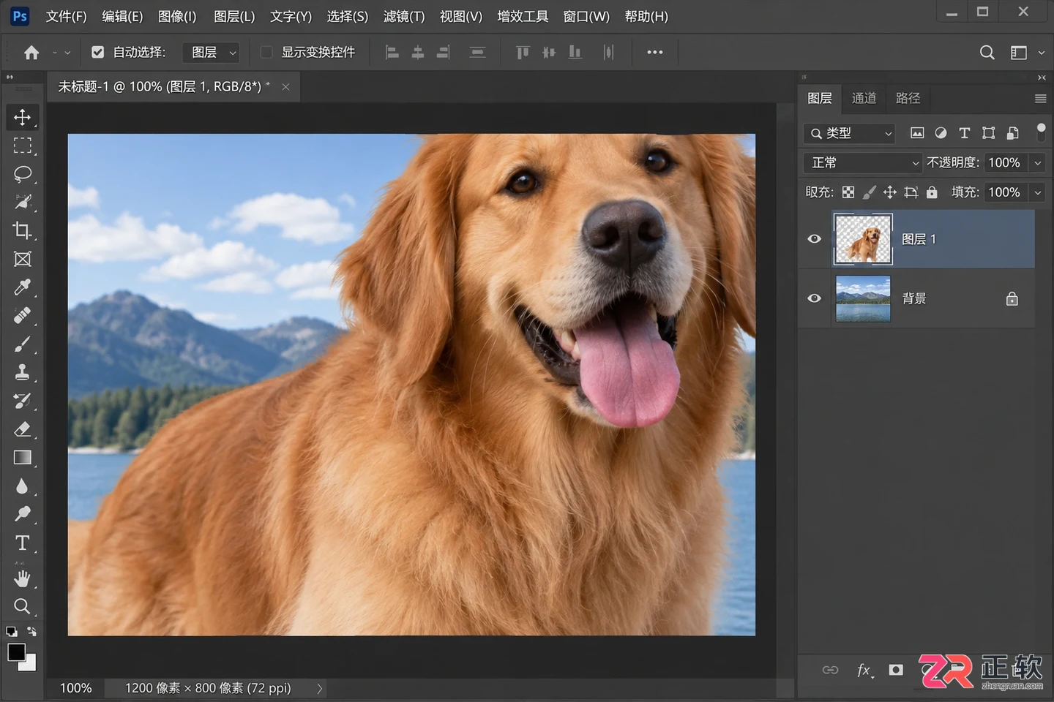Open the 窗口(W) menu
This screenshot has height=702, width=1054.
pyautogui.click(x=586, y=16)
